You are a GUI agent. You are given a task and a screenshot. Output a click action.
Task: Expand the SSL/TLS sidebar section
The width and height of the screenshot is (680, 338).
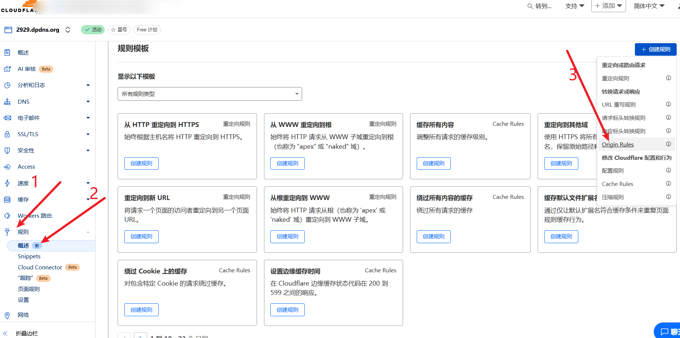pos(88,134)
